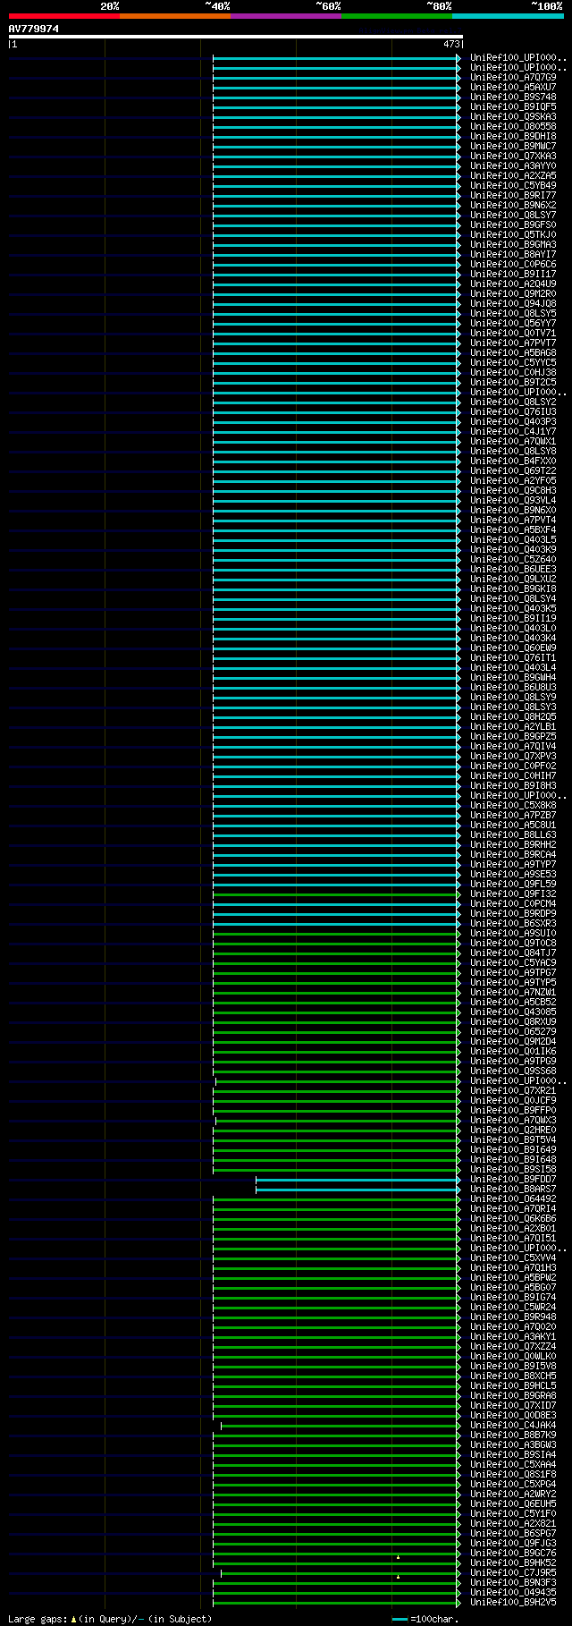Select label UniRef100_O65279
Screen dimensions: 572x1626
coord(513,1032)
